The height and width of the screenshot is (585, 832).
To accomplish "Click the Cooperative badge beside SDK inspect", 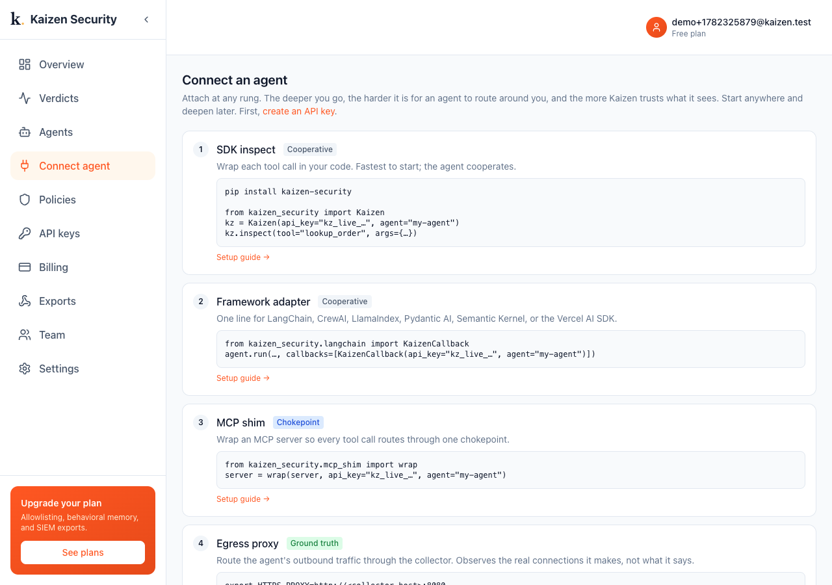I will (310, 149).
